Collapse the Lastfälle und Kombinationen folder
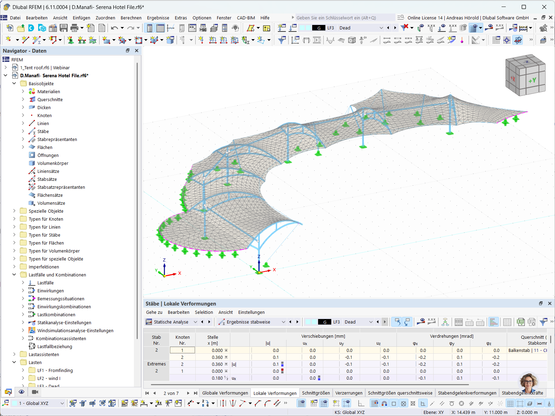This screenshot has width=555, height=416. coord(14,275)
